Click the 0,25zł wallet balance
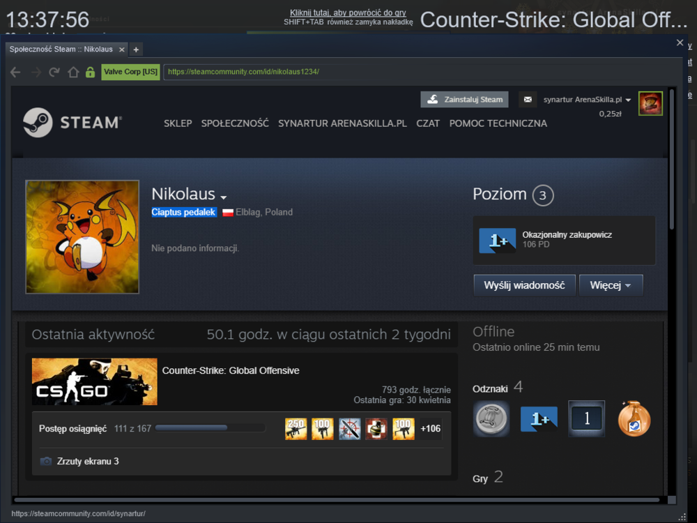The height and width of the screenshot is (523, 697). 611,114
